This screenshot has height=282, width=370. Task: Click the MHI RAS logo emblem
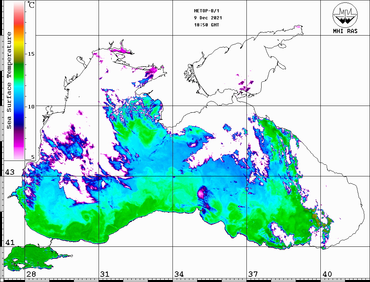pyautogui.click(x=345, y=15)
